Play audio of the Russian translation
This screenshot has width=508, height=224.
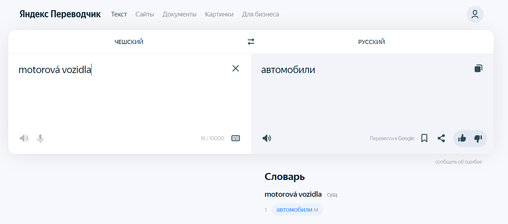coord(267,138)
